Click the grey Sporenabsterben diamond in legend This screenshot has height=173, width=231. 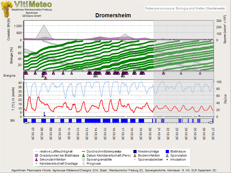[135, 159]
